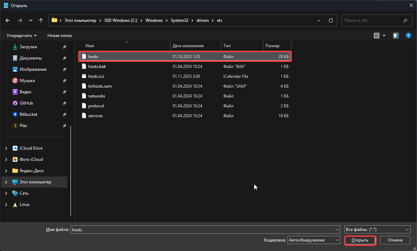417x251 pixels.
Task: Open the Упорядочить menu
Action: pos(21,36)
